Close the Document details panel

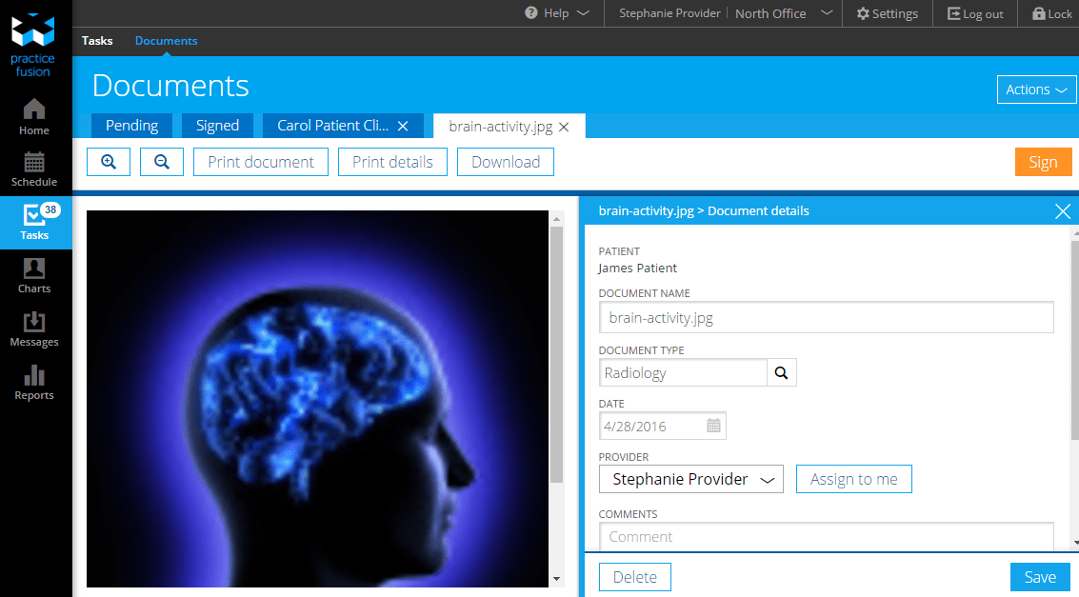(1063, 211)
